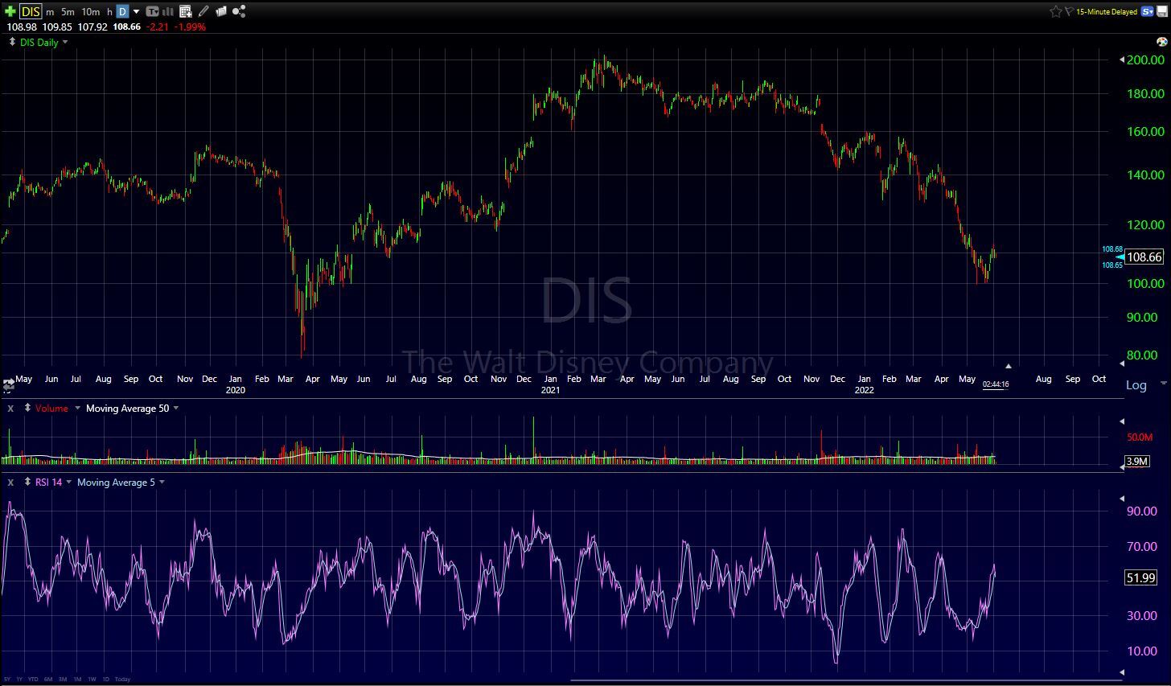Click the green plus add-chart icon
Image resolution: width=1171 pixels, height=686 pixels.
[10, 11]
